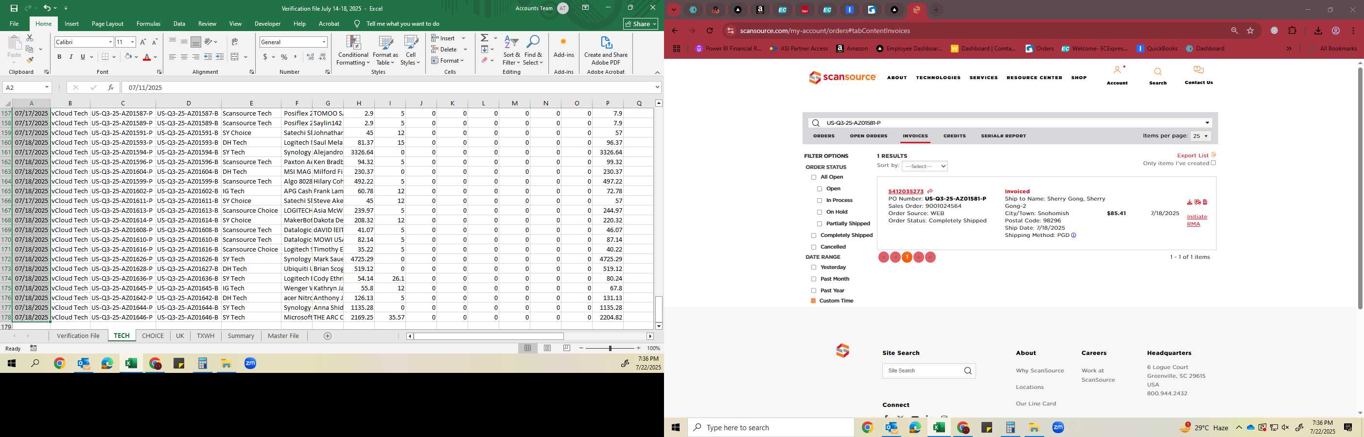Viewport: 1364px width, 437px height.
Task: Switch to the Master File sheet tab
Action: point(283,336)
